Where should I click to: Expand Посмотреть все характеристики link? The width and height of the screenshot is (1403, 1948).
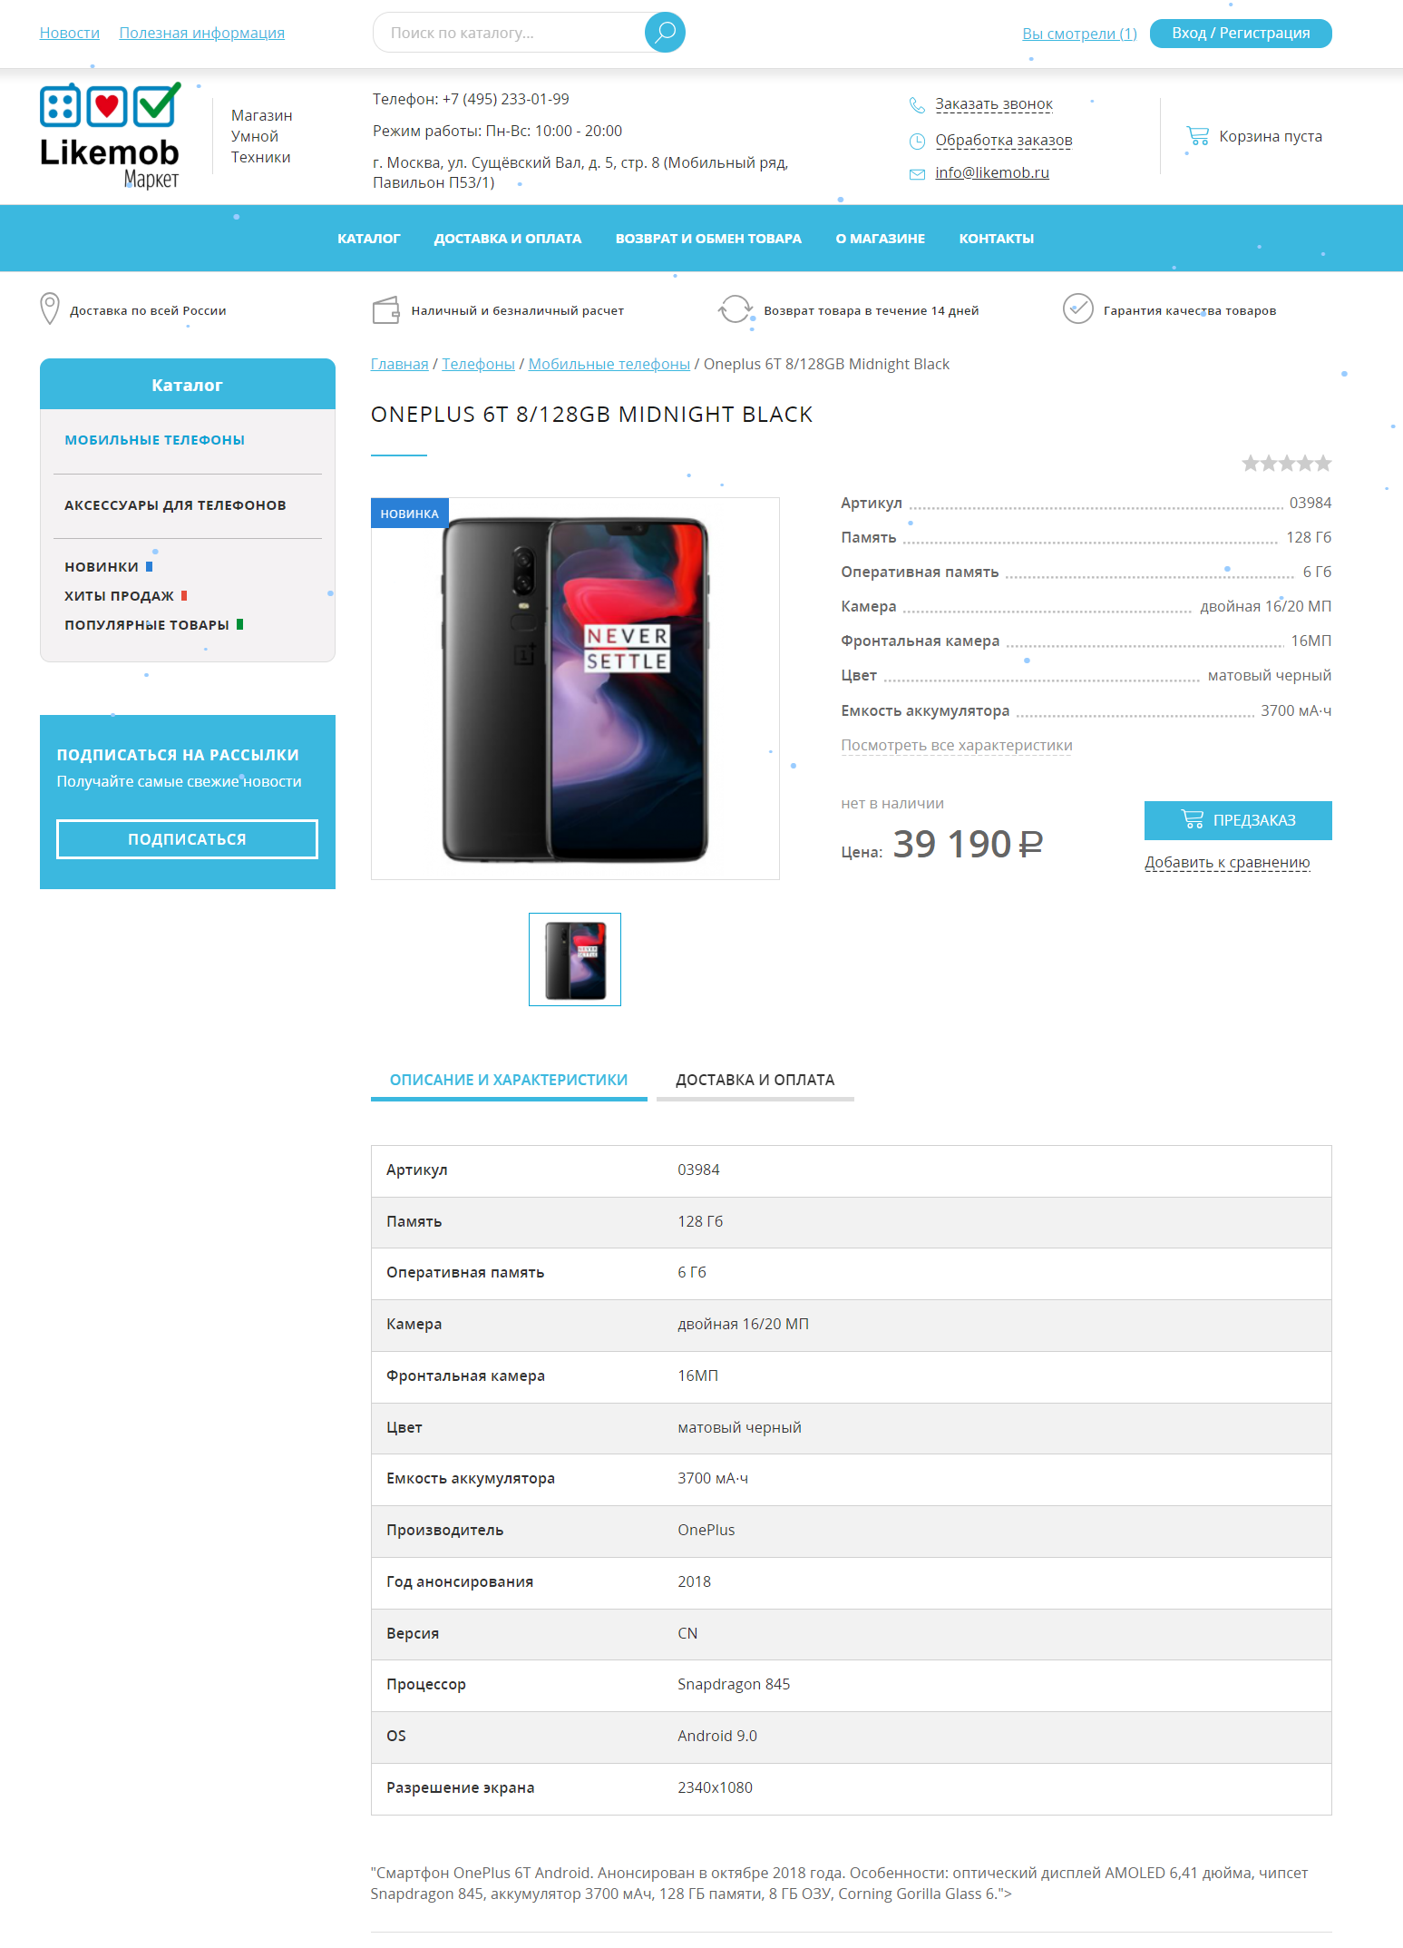point(956,746)
